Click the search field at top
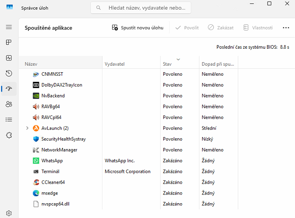This screenshot has width=295, height=218. click(141, 8)
